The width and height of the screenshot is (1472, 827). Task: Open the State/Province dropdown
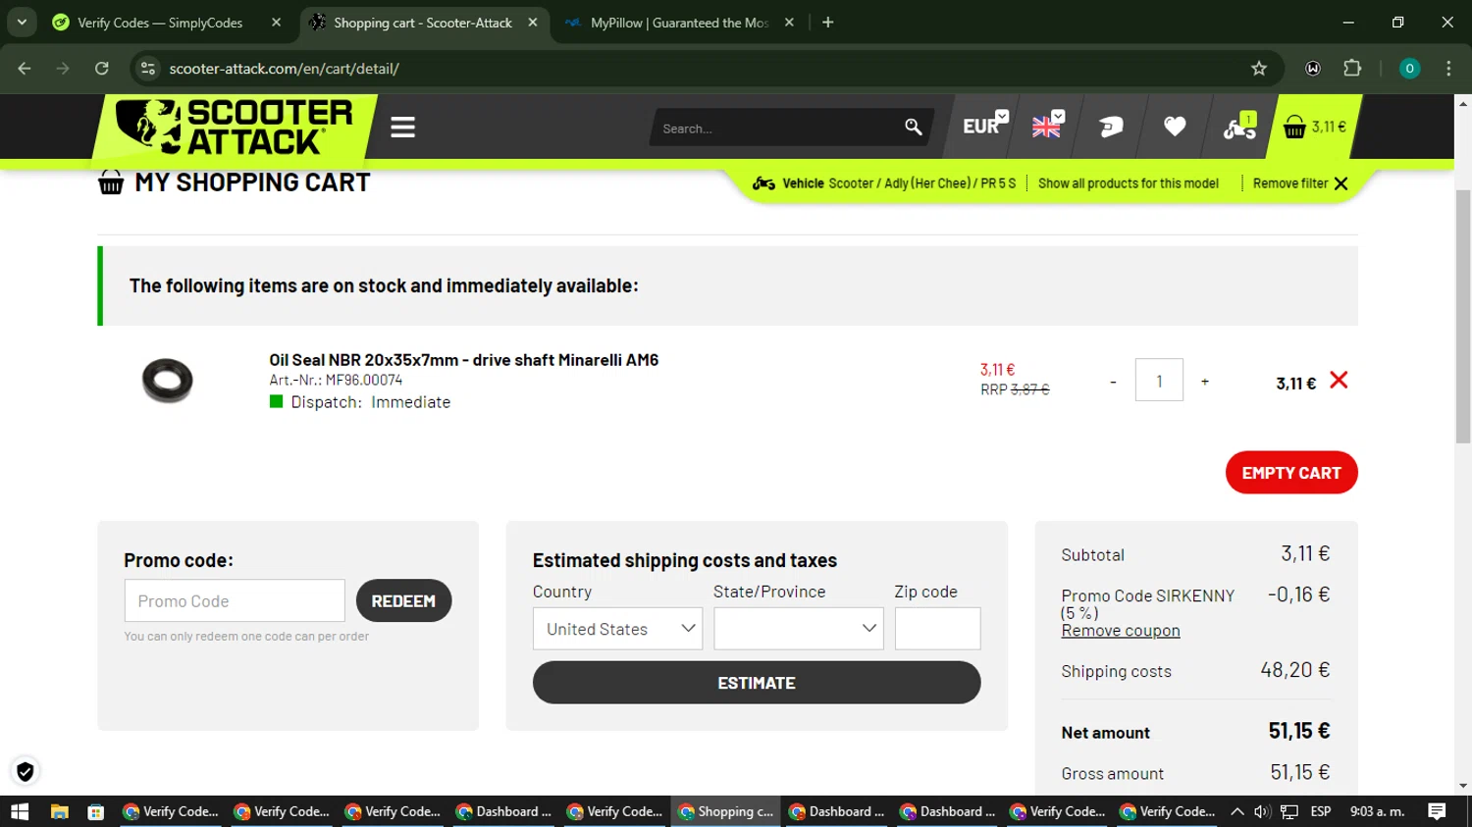click(x=798, y=629)
